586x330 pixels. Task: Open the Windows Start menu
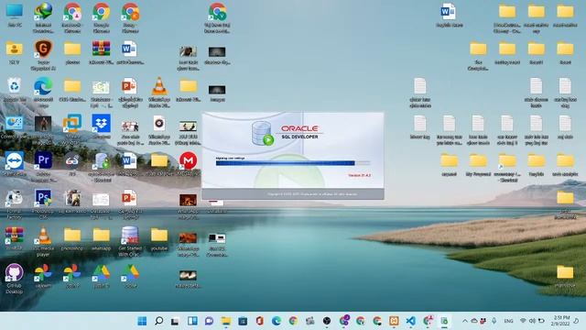coord(142,321)
